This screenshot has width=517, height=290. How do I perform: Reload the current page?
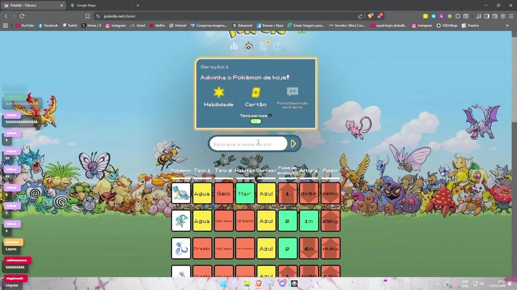click(x=22, y=16)
